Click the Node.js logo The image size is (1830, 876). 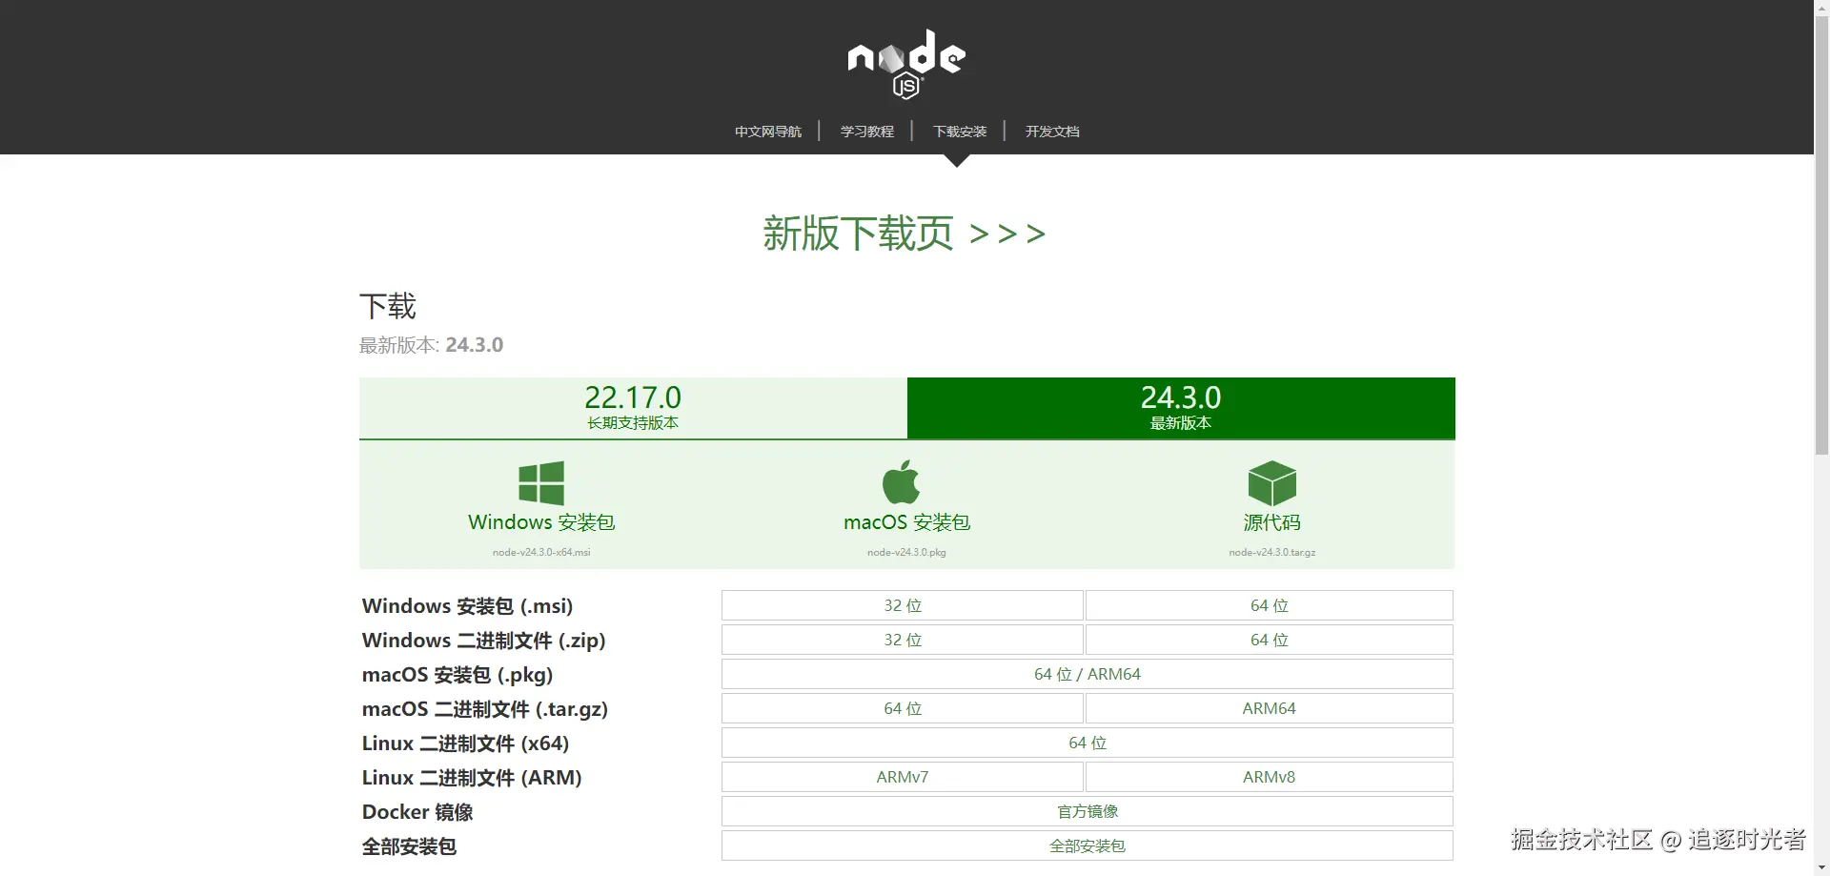(x=906, y=64)
